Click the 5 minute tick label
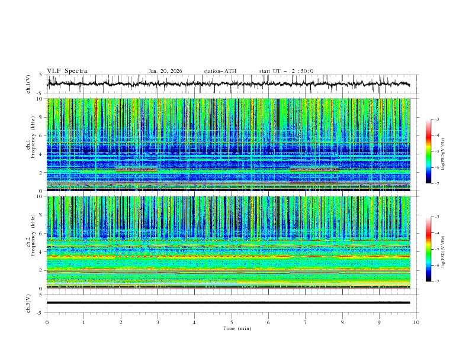 point(232,322)
